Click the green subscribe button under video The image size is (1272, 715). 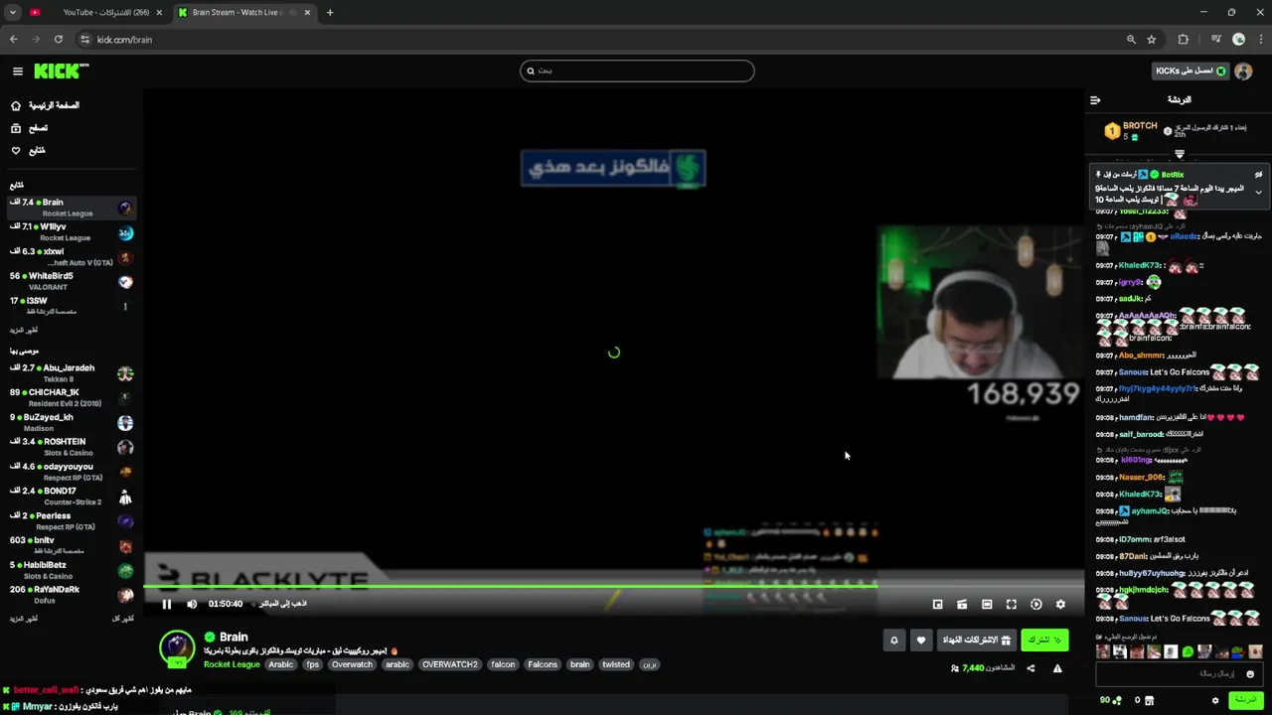tap(1044, 641)
